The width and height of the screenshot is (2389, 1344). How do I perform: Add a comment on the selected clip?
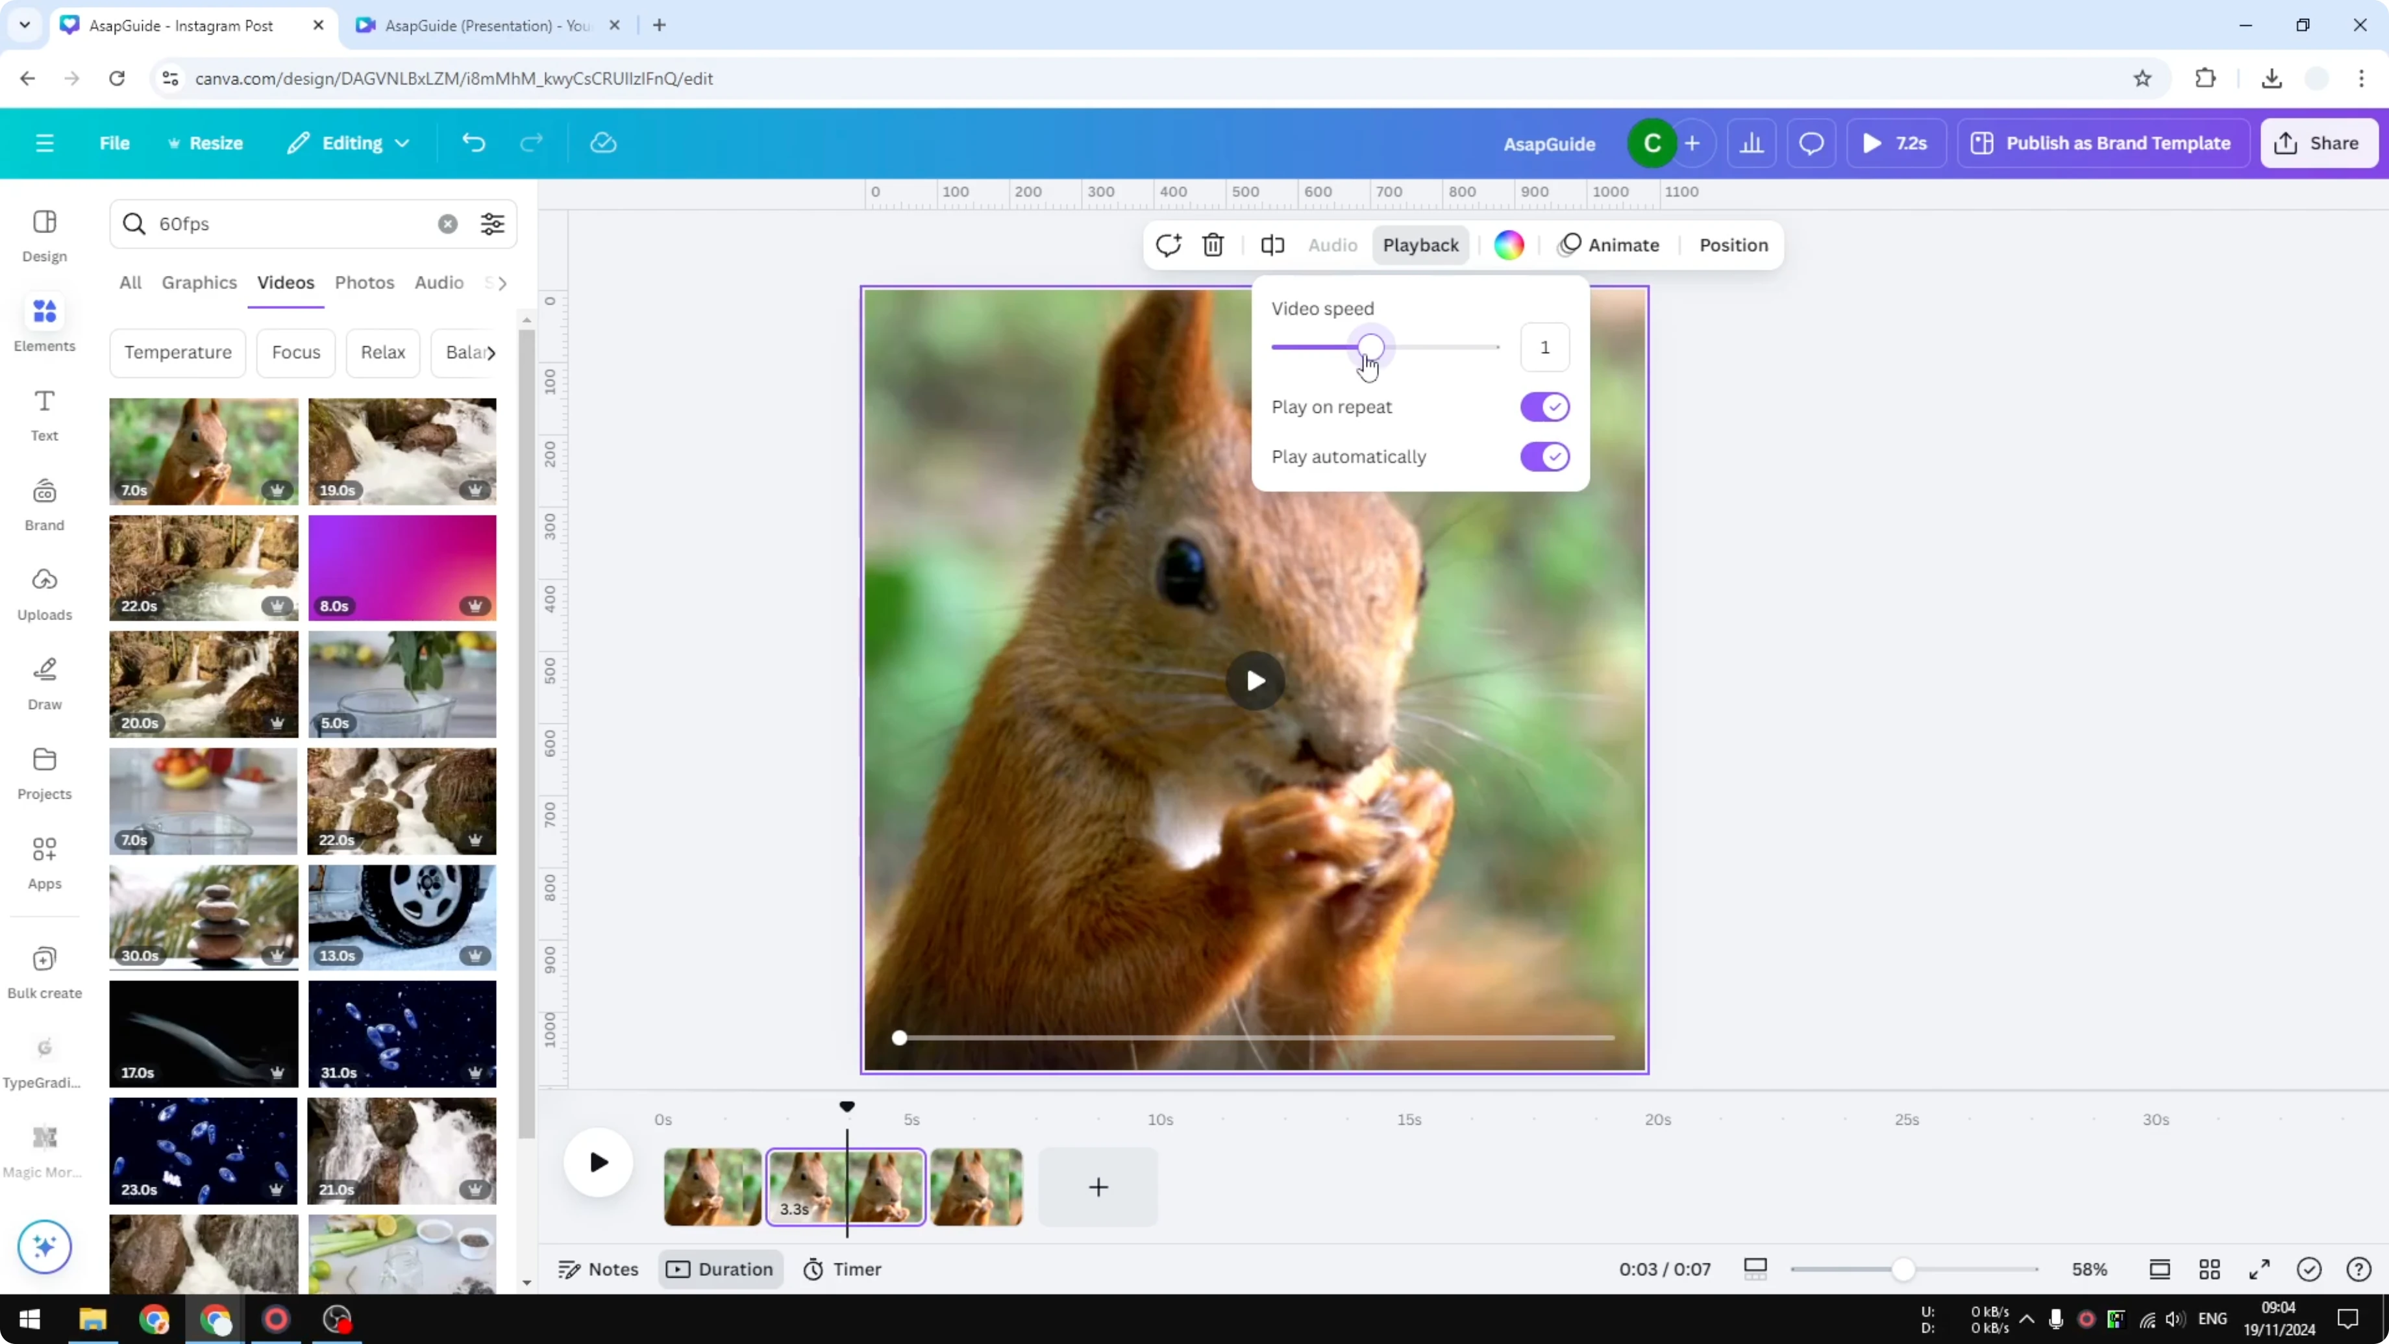point(1168,245)
